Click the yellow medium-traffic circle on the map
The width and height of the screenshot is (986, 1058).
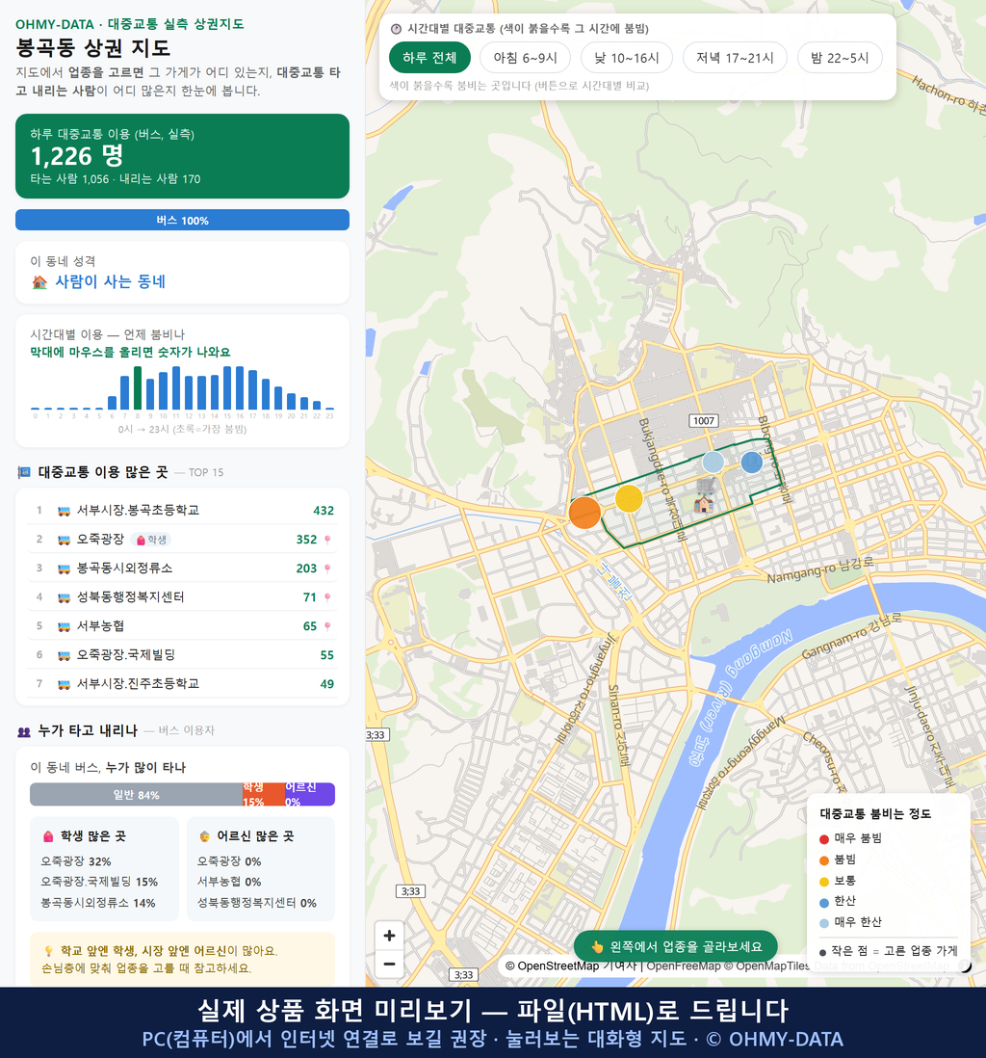pyautogui.click(x=629, y=498)
